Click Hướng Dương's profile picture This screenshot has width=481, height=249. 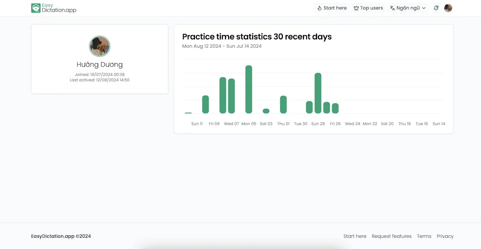[100, 46]
